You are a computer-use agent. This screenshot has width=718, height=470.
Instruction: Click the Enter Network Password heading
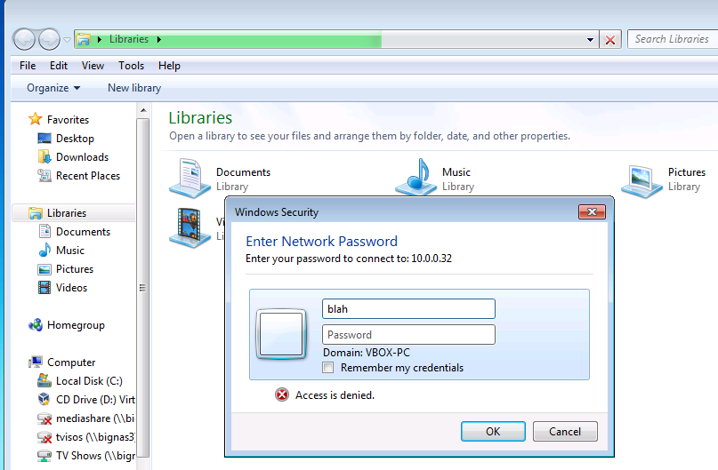(321, 242)
